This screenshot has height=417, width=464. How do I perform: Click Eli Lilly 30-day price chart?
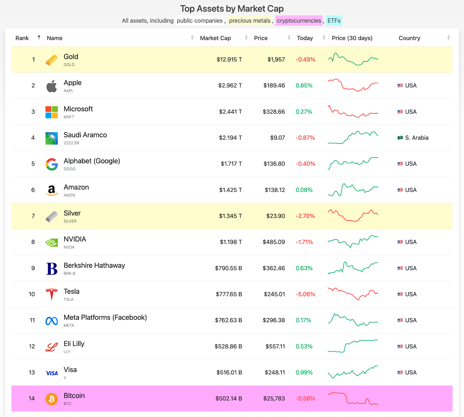[353, 346]
